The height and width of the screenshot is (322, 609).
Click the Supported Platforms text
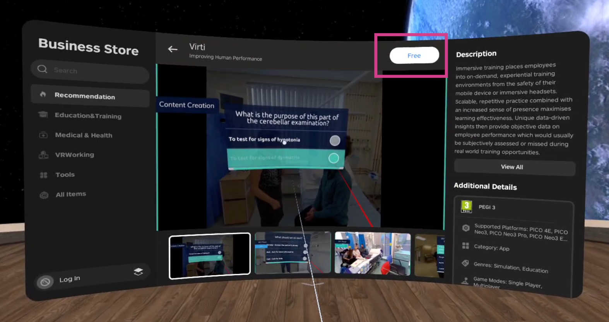point(521,232)
